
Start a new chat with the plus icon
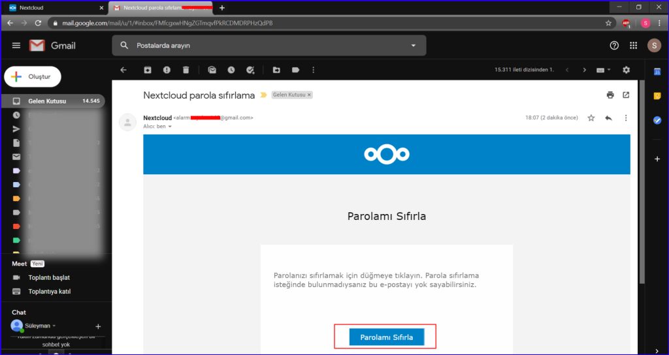(98, 326)
